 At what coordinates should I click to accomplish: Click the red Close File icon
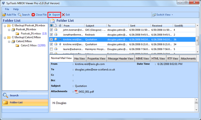(x=33, y=15)
